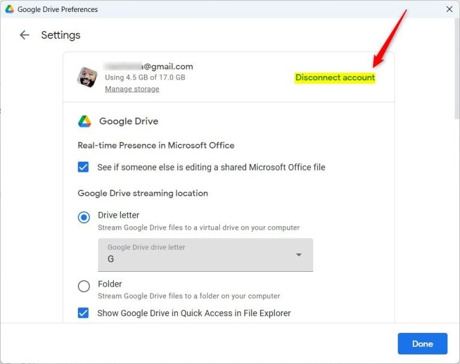Select the Drive letter radio button

[84, 217]
